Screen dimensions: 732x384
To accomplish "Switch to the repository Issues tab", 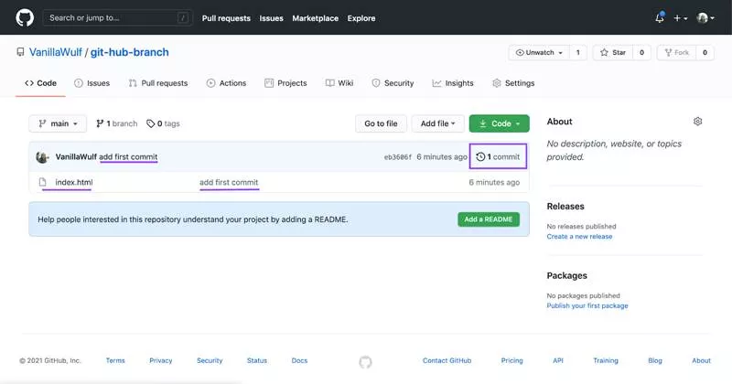I will click(x=92, y=83).
